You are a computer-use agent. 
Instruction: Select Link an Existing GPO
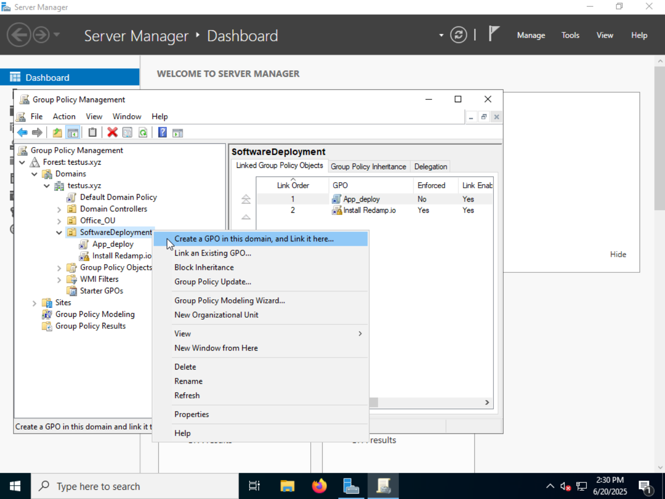click(x=260, y=253)
